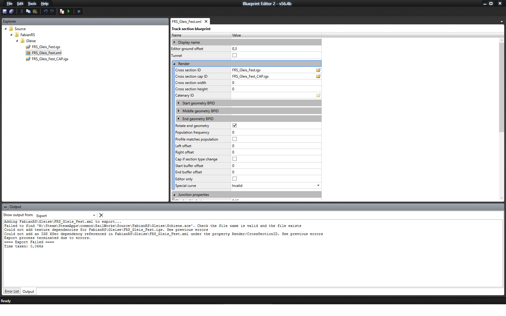This screenshot has width=506, height=316.
Task: Click the Left offset value field
Action: [276, 146]
